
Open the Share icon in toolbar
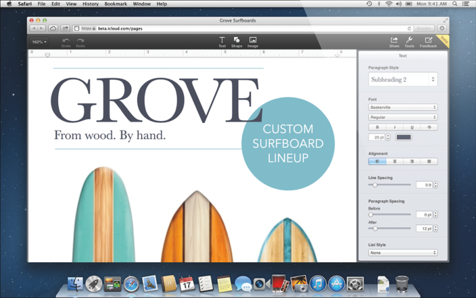pyautogui.click(x=394, y=42)
